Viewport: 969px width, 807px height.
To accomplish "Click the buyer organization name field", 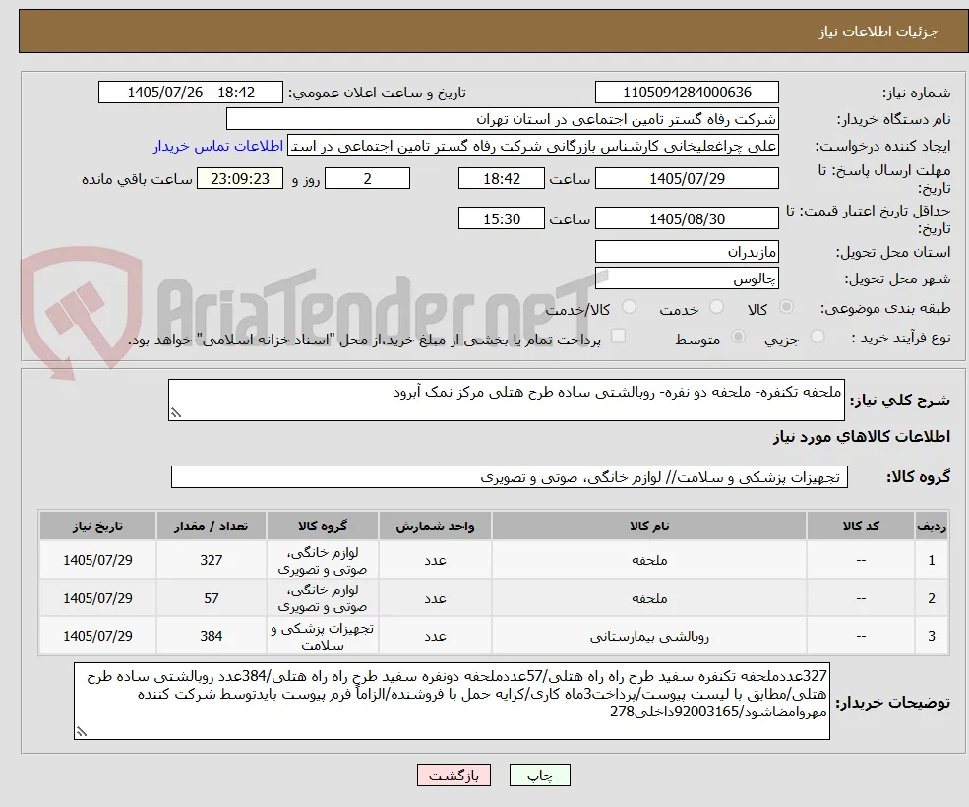I will coord(502,119).
